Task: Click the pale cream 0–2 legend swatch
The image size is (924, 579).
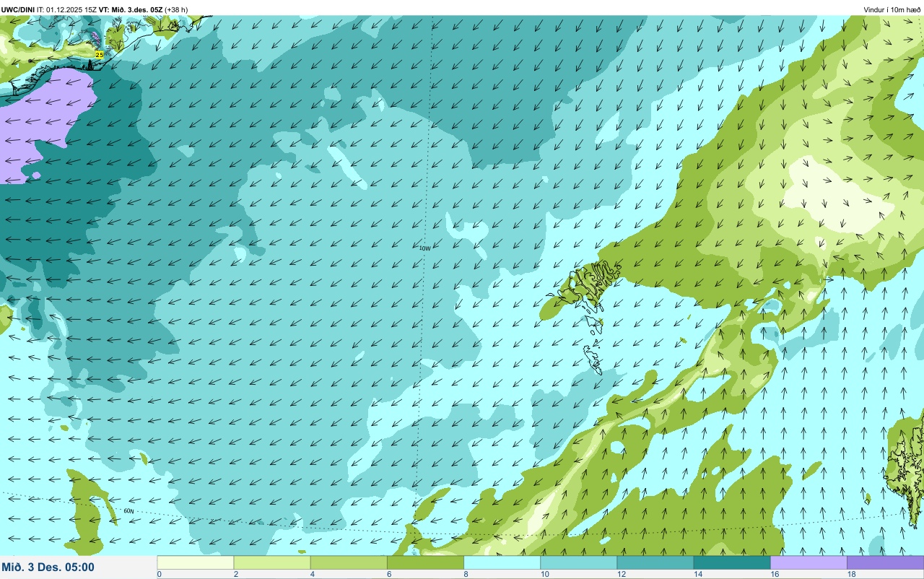Action: [x=196, y=562]
